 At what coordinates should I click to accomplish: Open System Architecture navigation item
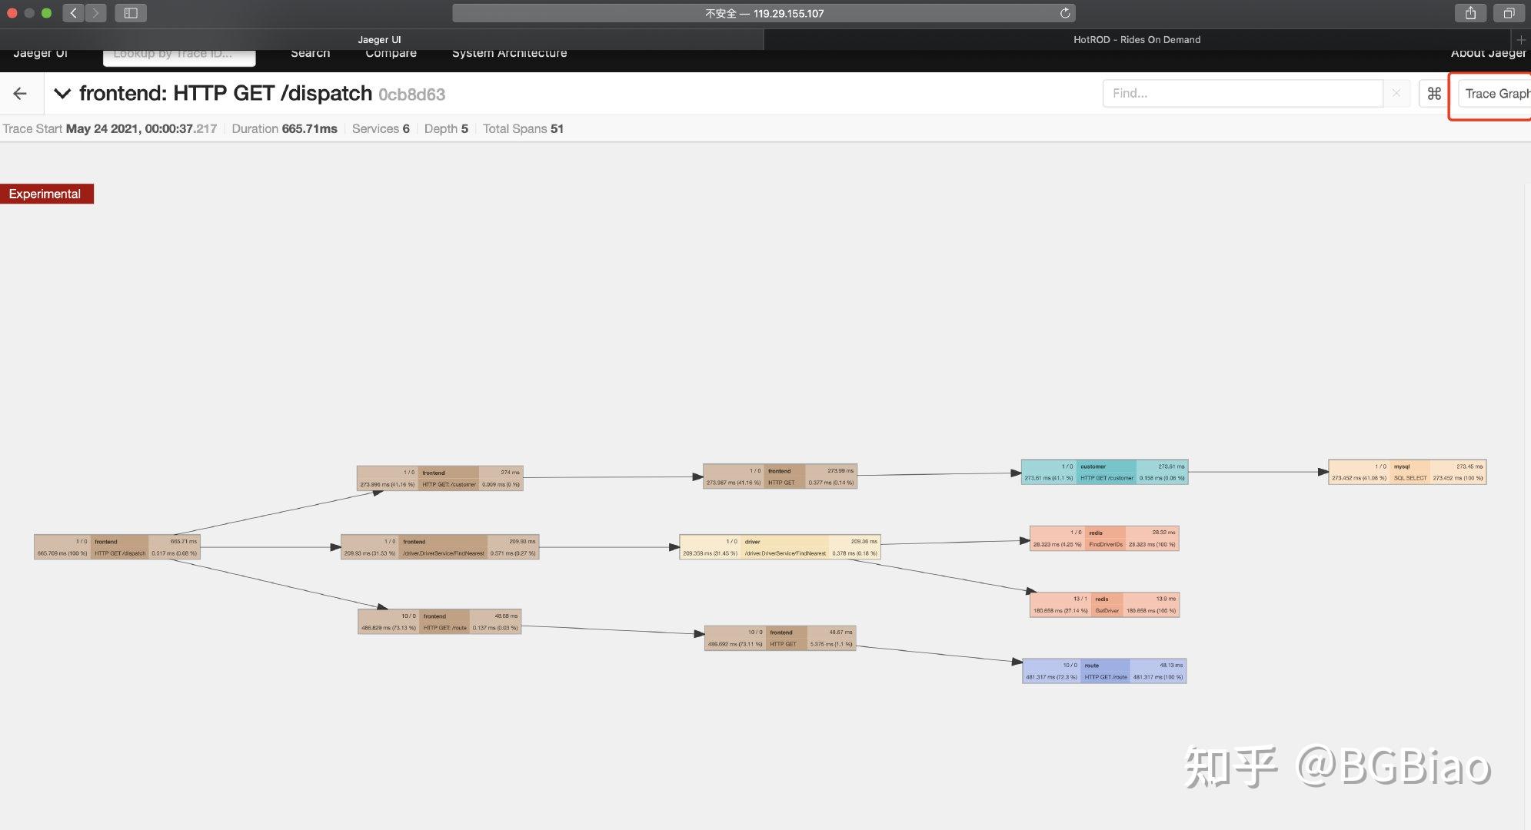pyautogui.click(x=509, y=54)
